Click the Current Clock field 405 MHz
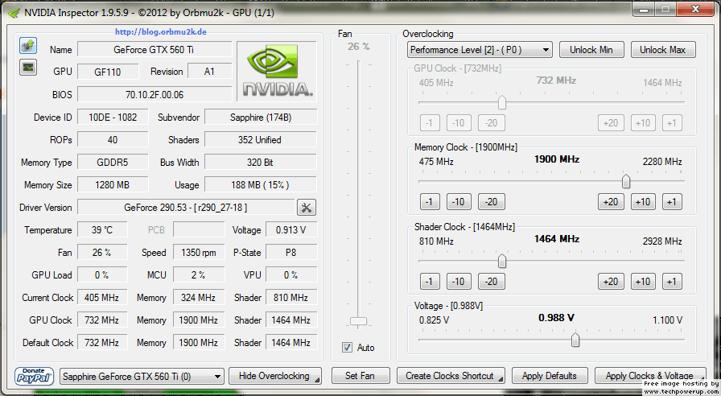This screenshot has width=721, height=396. (102, 298)
